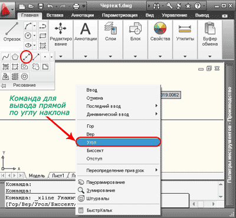Select the Polyline tool
This screenshot has width=236, height=218.
(x=42, y=26)
